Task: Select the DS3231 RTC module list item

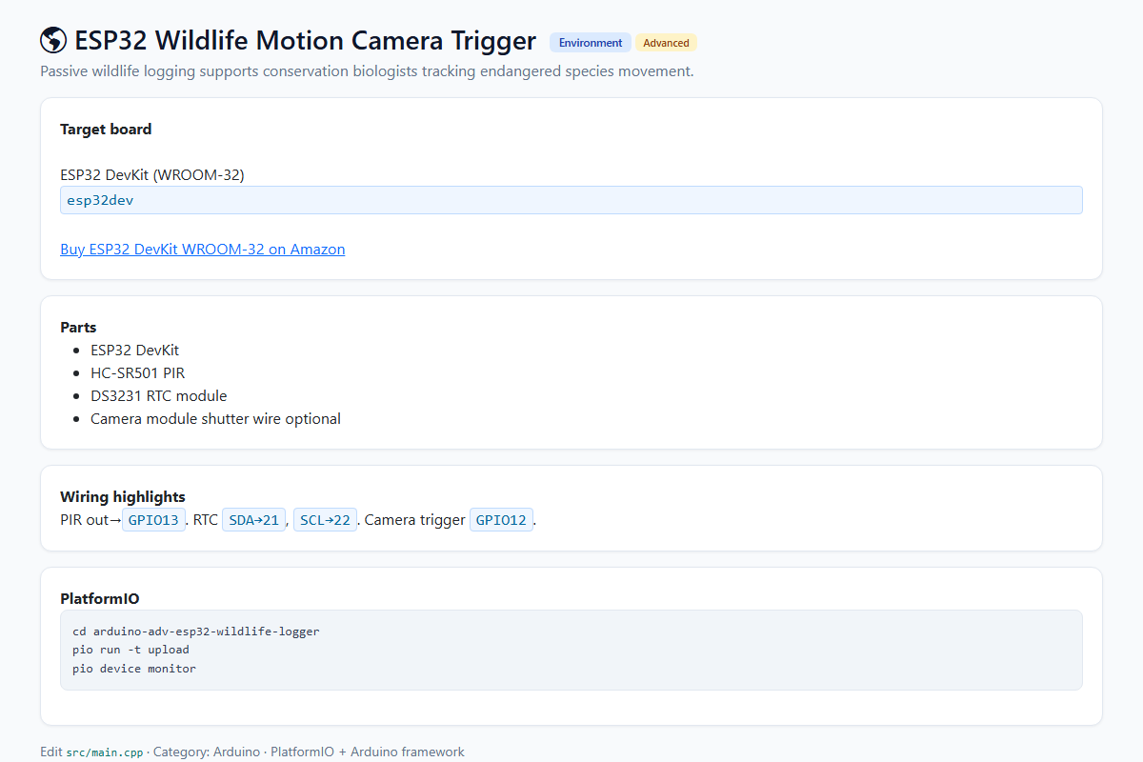Action: click(x=158, y=396)
